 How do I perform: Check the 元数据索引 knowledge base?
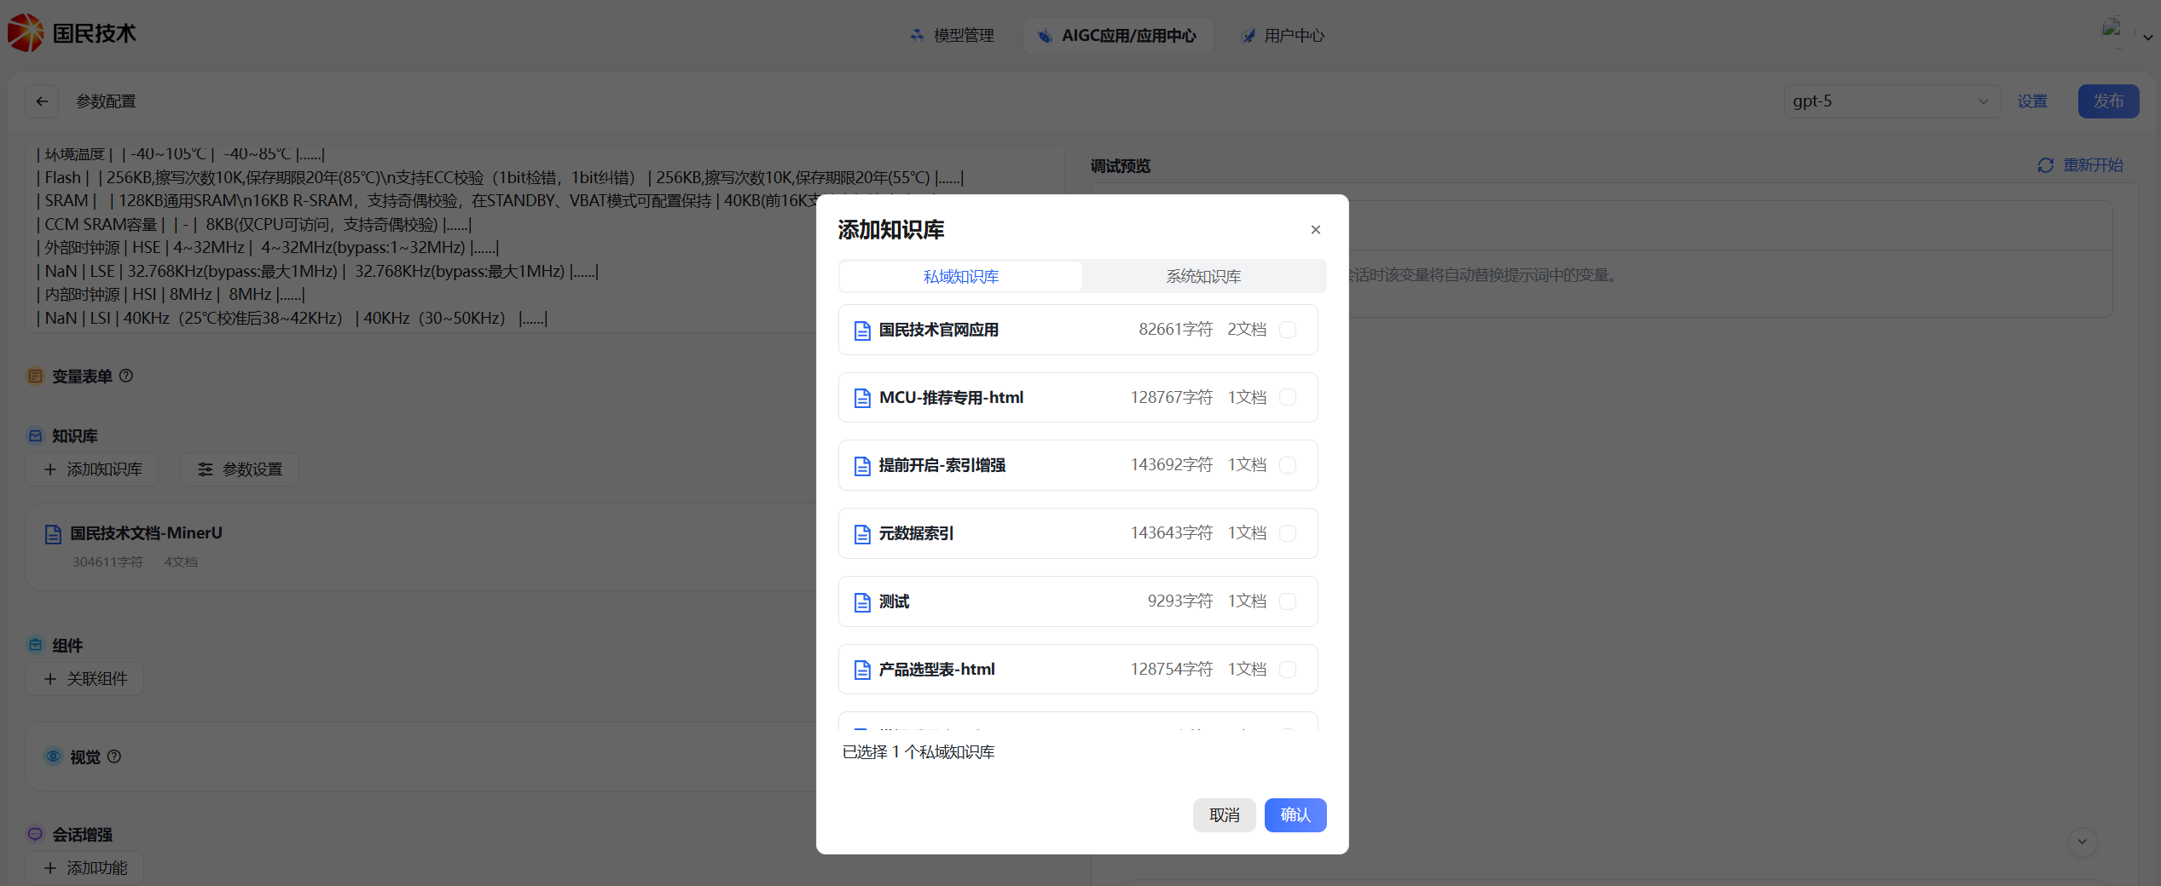1288,533
